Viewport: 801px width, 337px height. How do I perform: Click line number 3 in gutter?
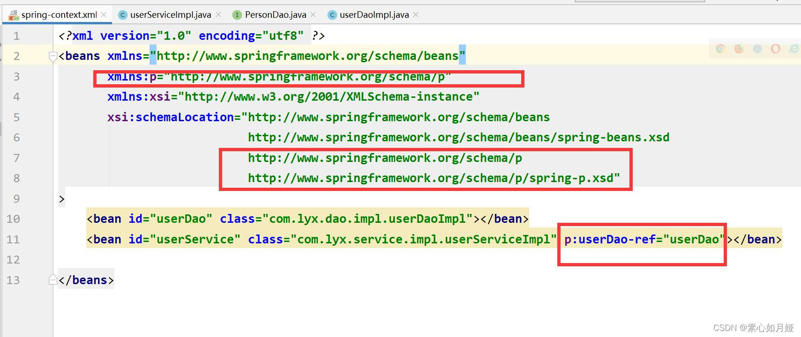pyautogui.click(x=16, y=77)
